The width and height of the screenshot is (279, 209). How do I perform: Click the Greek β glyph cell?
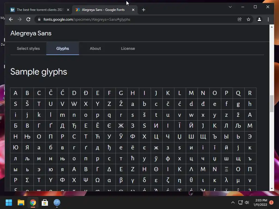(121, 180)
